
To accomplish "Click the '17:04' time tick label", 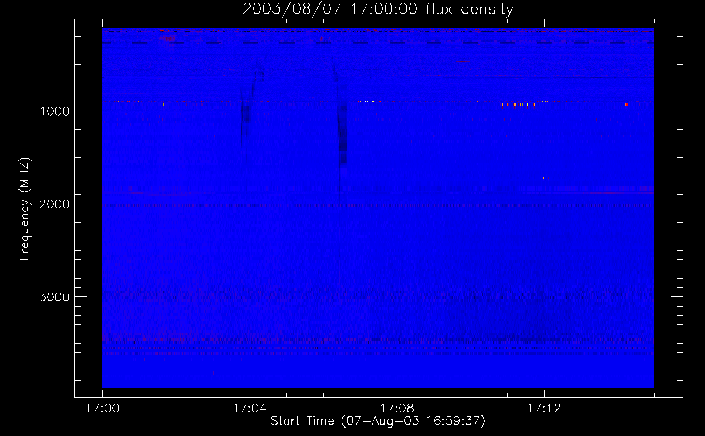I will click(249, 409).
